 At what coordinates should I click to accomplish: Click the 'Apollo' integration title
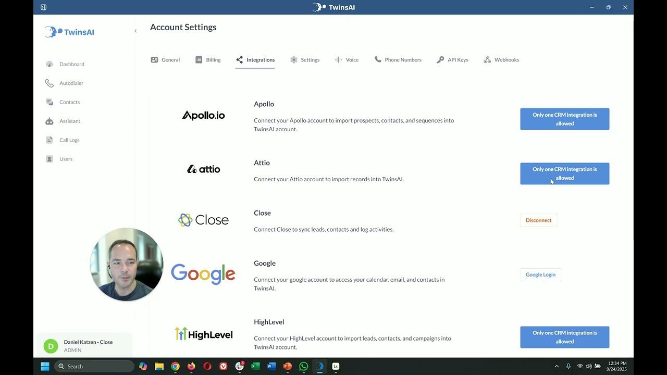pyautogui.click(x=264, y=104)
